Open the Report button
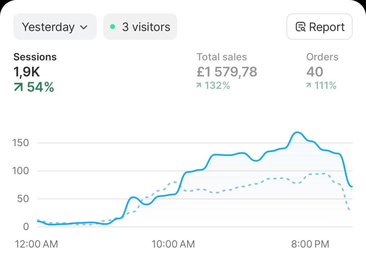 click(319, 27)
